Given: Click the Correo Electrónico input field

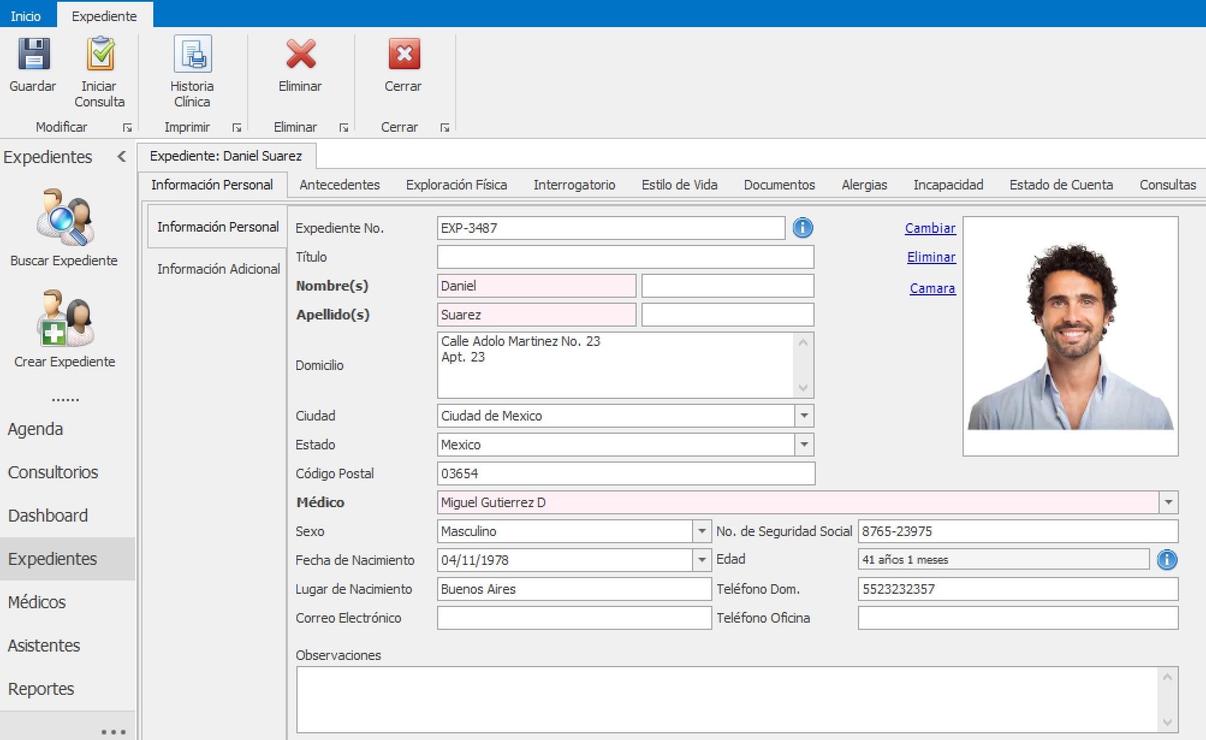Looking at the screenshot, I should click(574, 618).
